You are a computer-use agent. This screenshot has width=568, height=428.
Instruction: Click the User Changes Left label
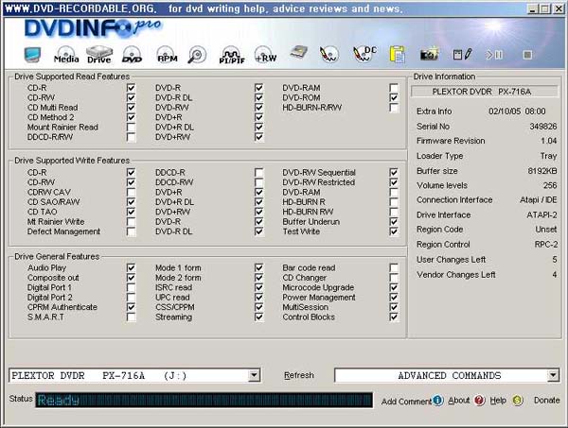click(x=451, y=260)
